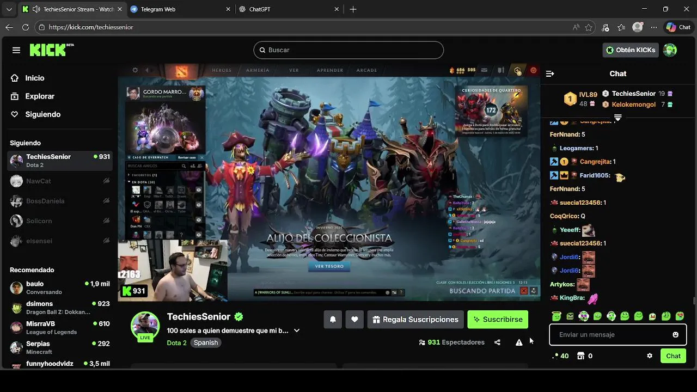Open recommended channel baulo

[x=60, y=287]
